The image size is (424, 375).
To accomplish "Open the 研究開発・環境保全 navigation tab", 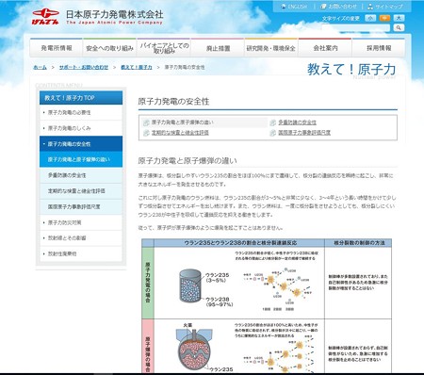I will click(x=271, y=48).
